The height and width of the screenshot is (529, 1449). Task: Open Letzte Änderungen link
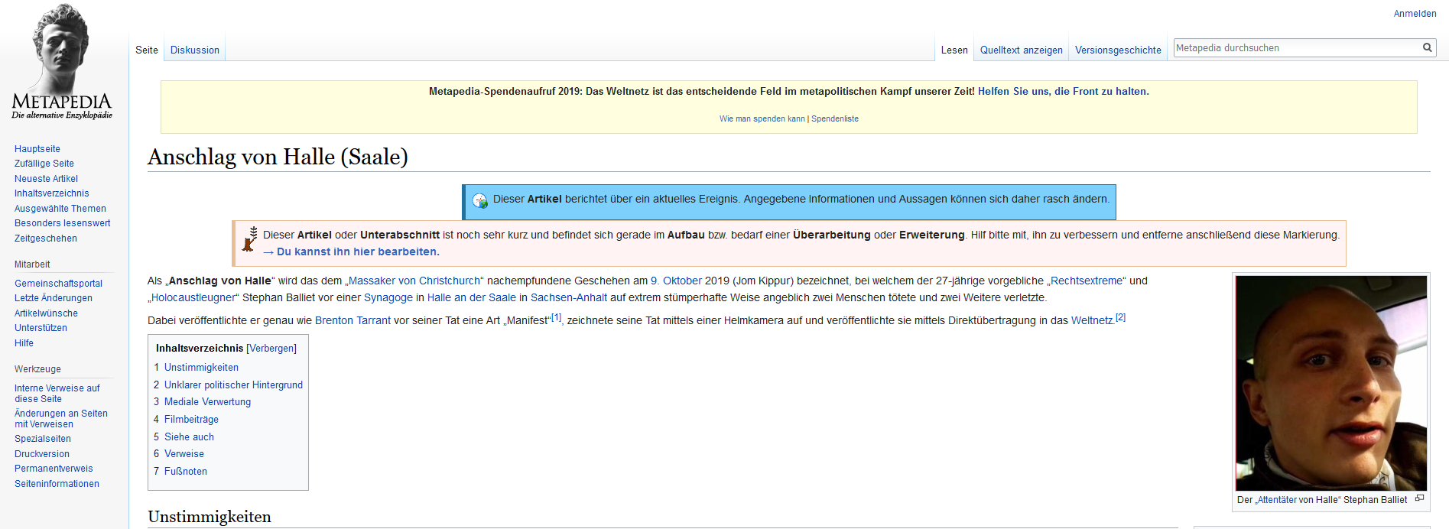point(54,298)
